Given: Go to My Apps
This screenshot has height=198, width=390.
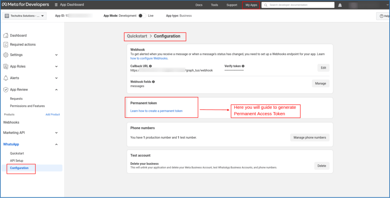Looking at the screenshot, I should (251, 5).
